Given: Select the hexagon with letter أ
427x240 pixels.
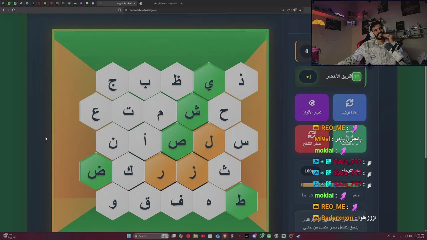Looking at the screenshot, I should coord(145,142).
